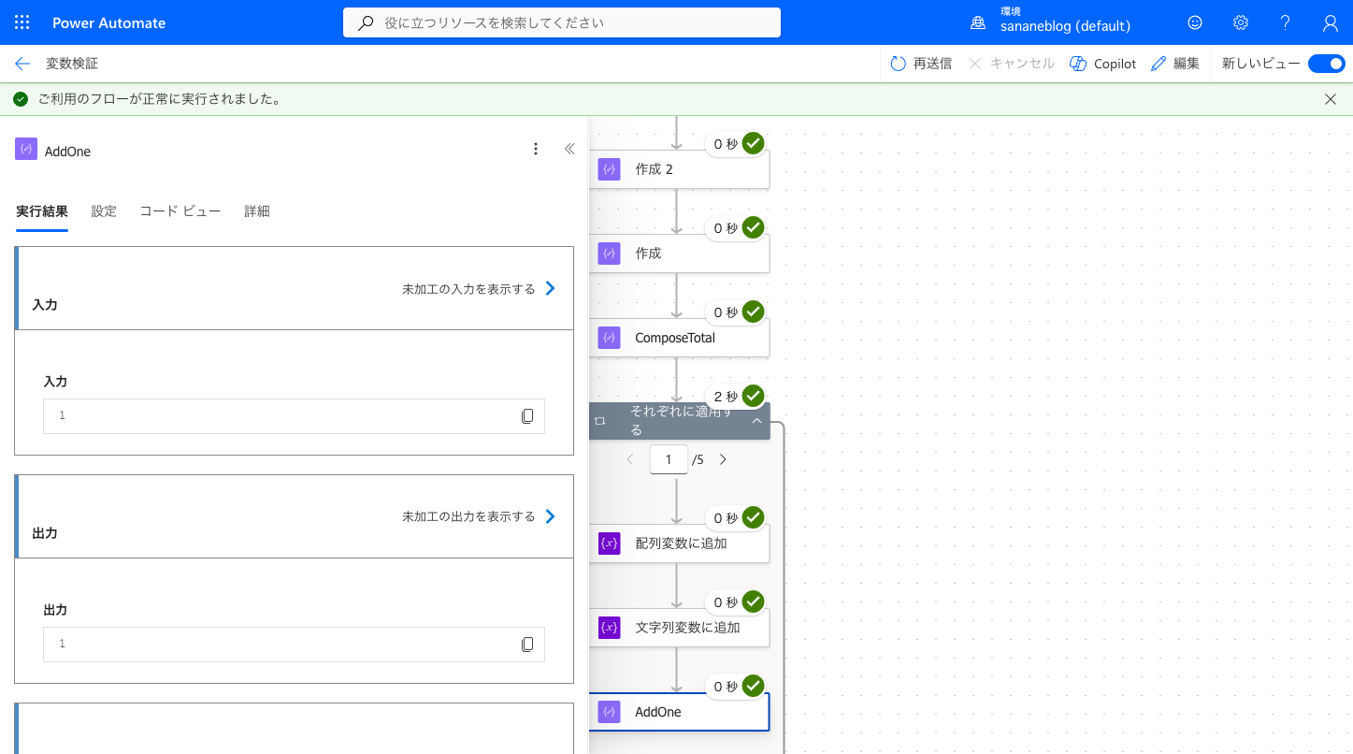The height and width of the screenshot is (754, 1353).
Task: Copy the output value to clipboard
Action: [x=527, y=645]
